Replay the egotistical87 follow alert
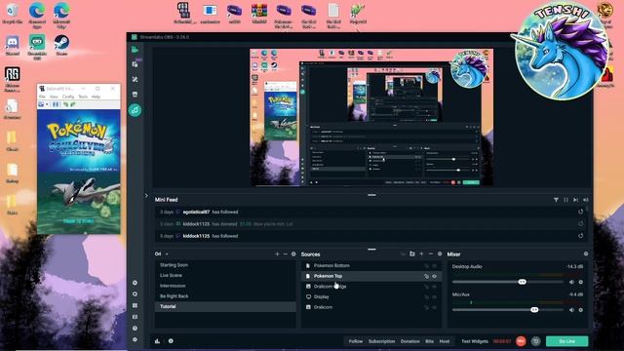 tap(581, 212)
